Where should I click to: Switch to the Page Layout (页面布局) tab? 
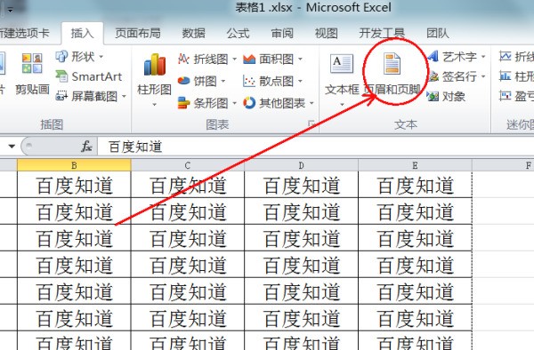(138, 33)
